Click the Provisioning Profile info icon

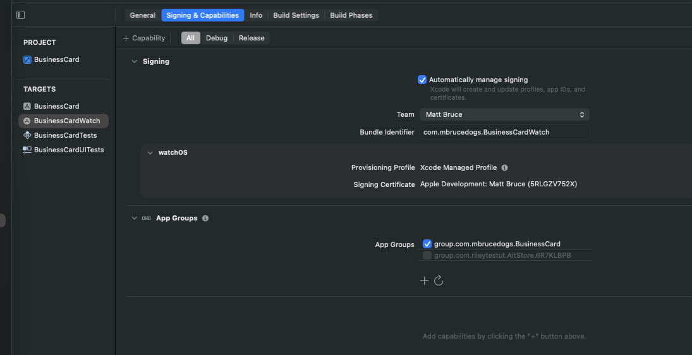tap(504, 168)
